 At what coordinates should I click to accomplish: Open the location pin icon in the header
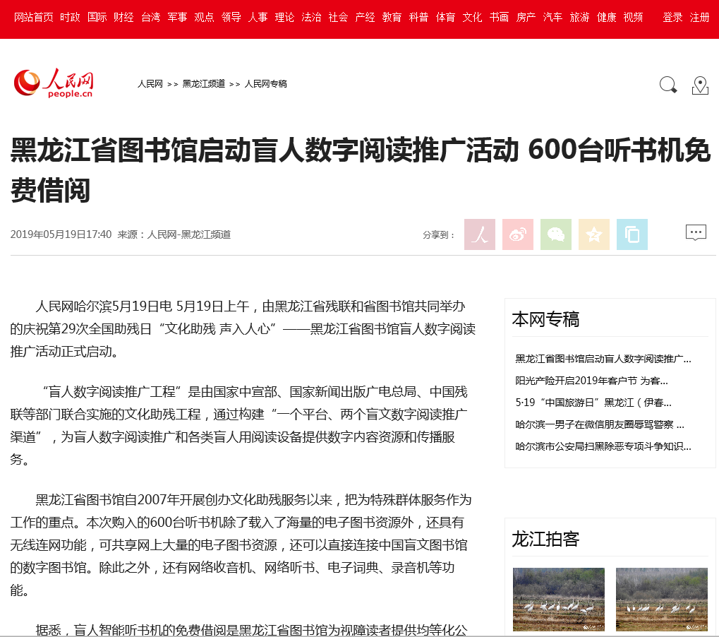700,85
